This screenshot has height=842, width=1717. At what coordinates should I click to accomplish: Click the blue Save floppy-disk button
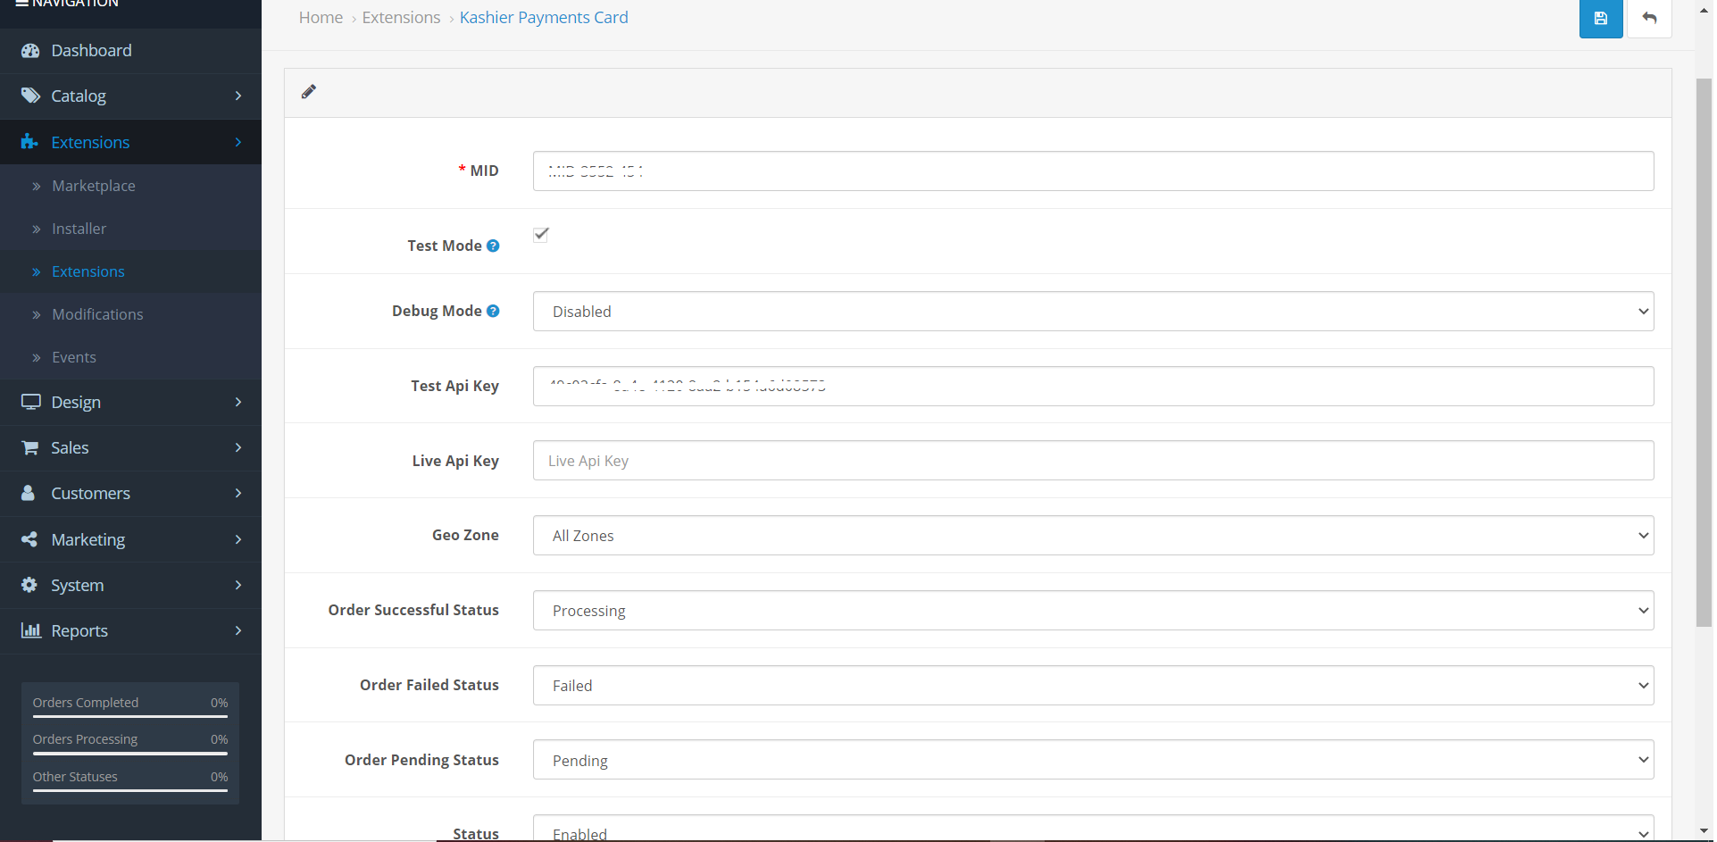1600,18
